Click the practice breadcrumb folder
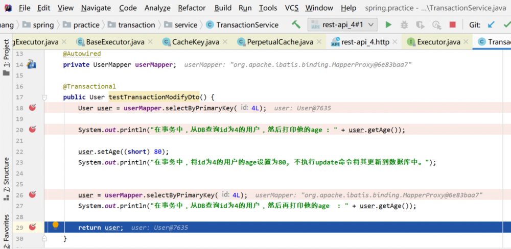This screenshot has height=249, width=511. pos(81,24)
